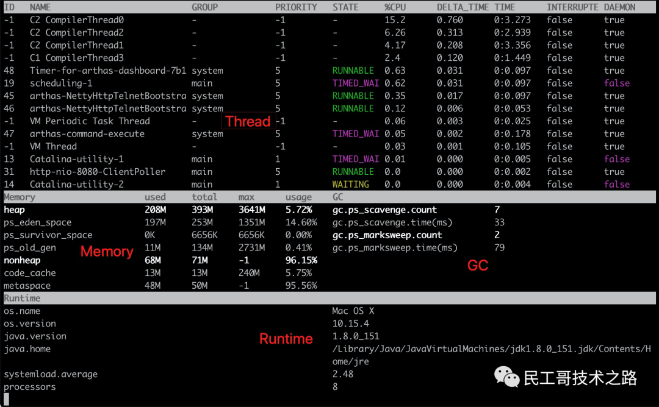Click the http-nio-8080-ClientPoller thread name

click(x=98, y=172)
